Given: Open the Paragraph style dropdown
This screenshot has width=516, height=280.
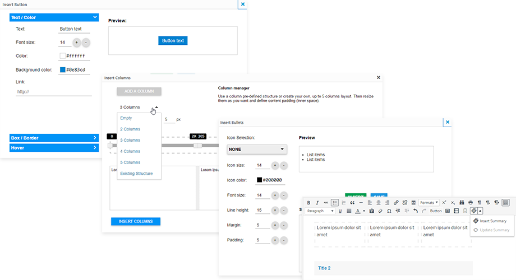Looking at the screenshot, I should [320, 211].
